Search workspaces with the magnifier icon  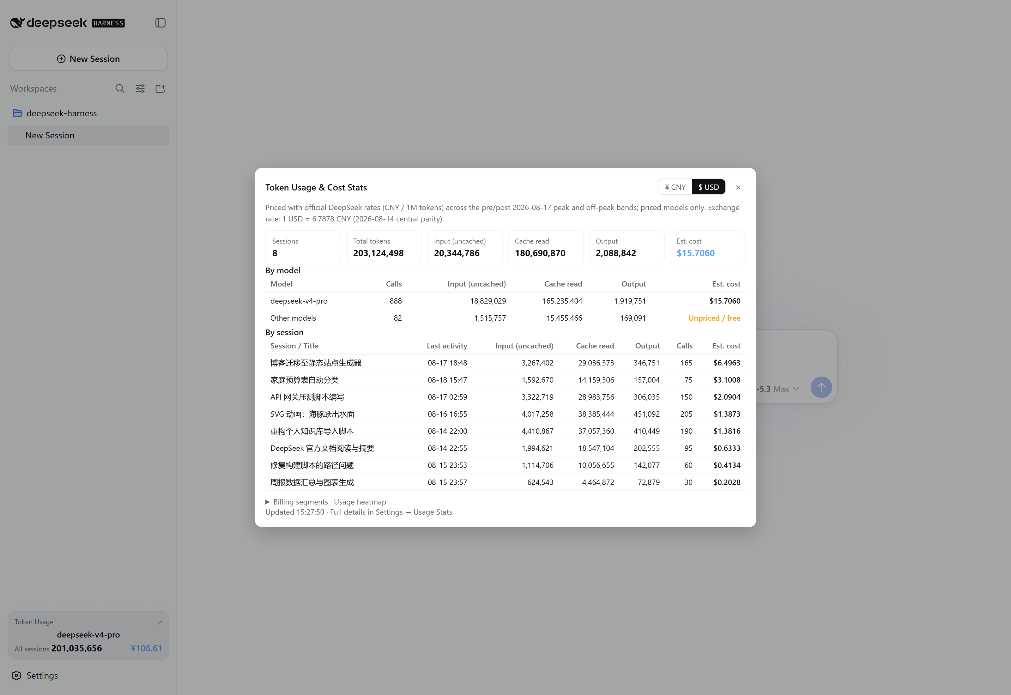[120, 89]
